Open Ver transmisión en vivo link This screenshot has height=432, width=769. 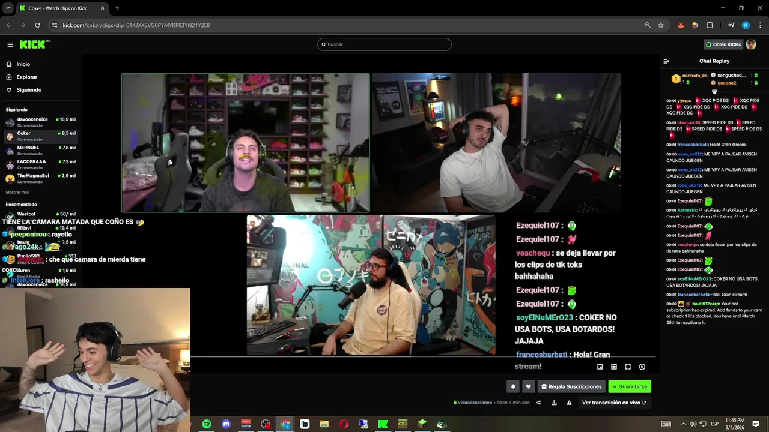point(614,403)
